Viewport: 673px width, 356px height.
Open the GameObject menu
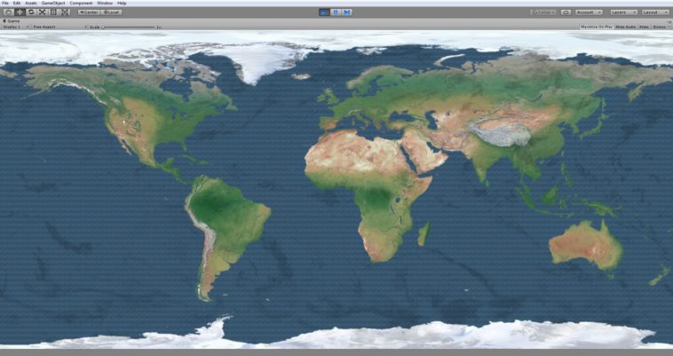[53, 4]
